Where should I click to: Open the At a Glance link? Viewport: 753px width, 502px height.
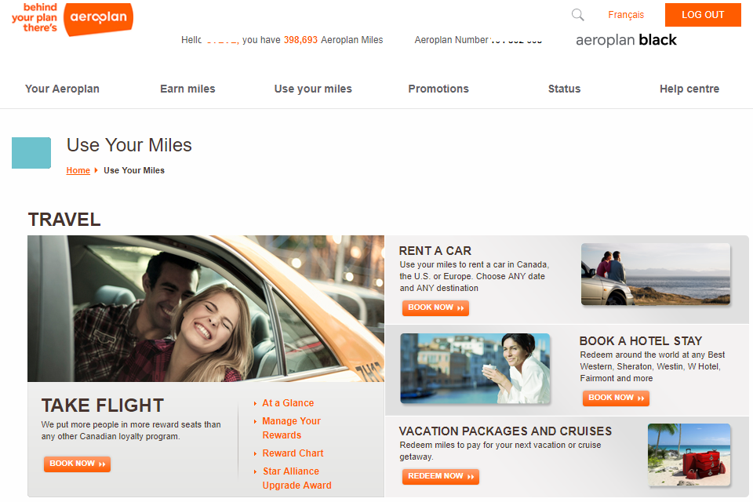pyautogui.click(x=288, y=403)
